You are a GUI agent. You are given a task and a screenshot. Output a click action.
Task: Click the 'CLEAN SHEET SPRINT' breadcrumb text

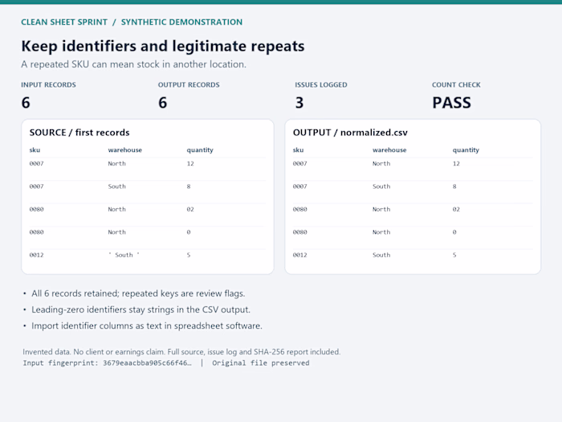(64, 23)
